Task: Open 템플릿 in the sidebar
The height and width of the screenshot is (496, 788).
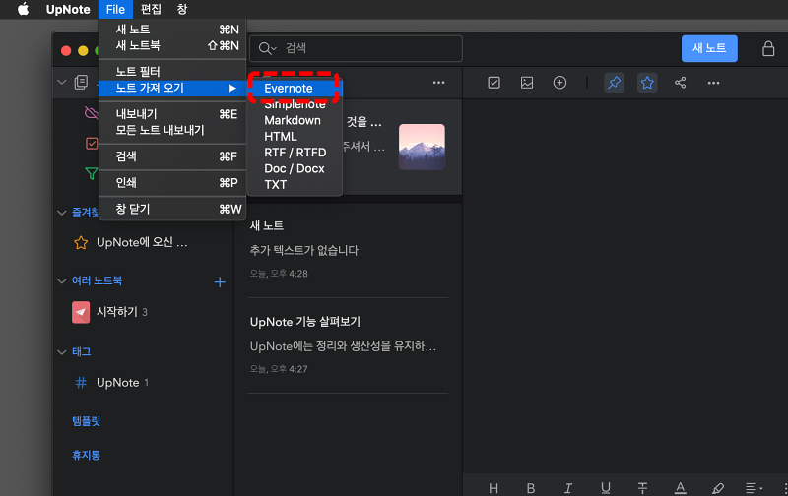Action: point(86,420)
